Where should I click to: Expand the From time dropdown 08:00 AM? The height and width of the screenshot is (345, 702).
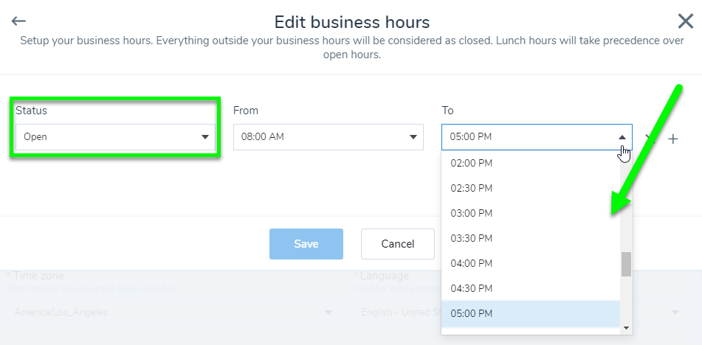tap(328, 137)
